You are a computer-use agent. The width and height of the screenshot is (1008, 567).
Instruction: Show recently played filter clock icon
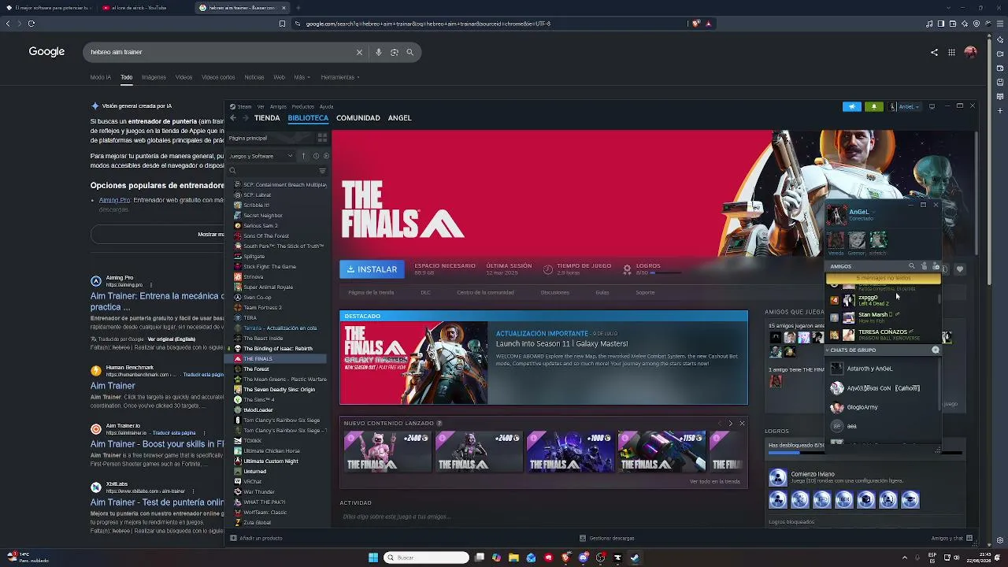coord(317,156)
